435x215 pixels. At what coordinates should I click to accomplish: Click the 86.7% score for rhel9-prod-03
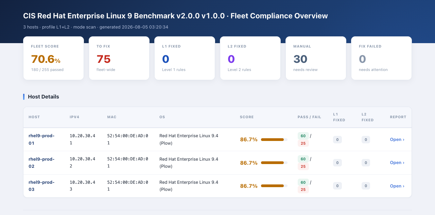(x=249, y=186)
